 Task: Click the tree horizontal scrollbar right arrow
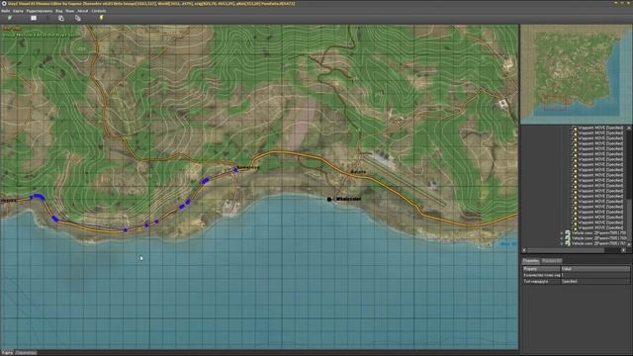point(624,250)
